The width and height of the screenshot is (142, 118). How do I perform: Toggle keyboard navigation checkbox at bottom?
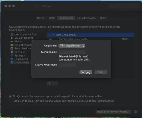(x=10, y=96)
